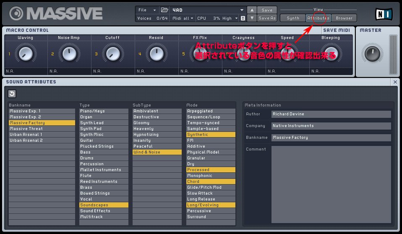Click the Bleeping macro knob
This screenshot has height=234, width=402.
[x=331, y=54]
